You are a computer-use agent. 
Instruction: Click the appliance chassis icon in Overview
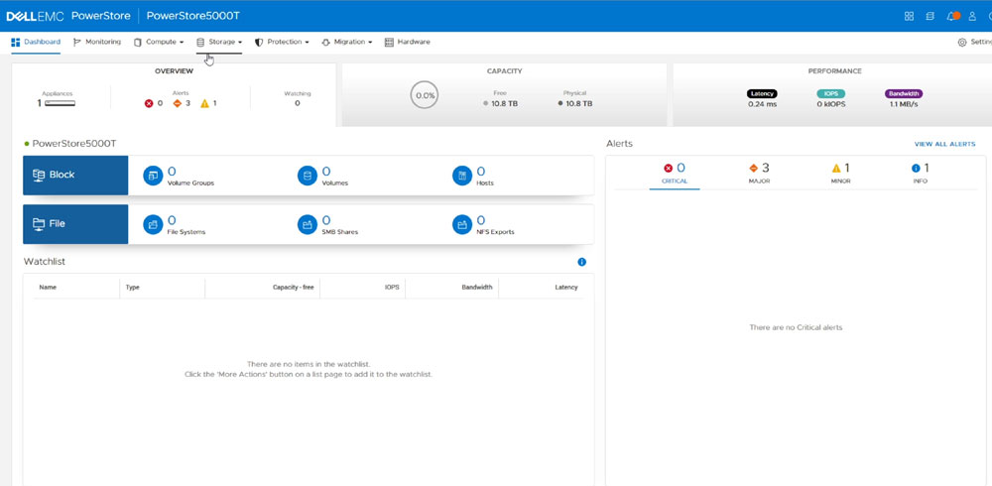point(61,103)
